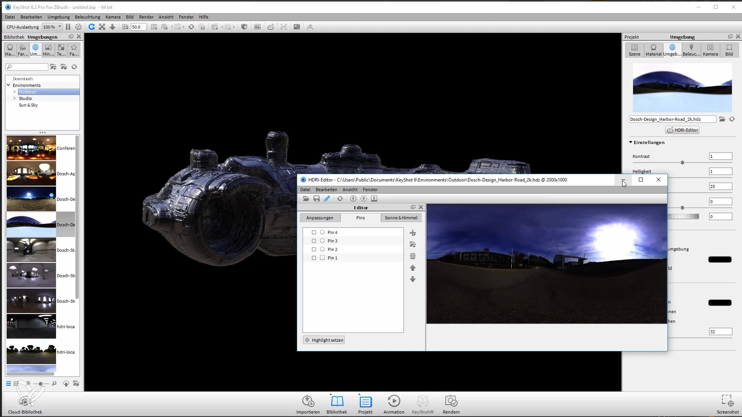The width and height of the screenshot is (742, 417).
Task: Click the shield icon in main toolbar
Action: point(244,27)
